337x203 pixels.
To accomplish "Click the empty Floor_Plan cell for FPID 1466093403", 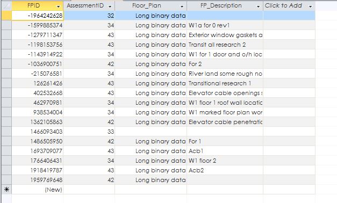I will [x=150, y=132].
